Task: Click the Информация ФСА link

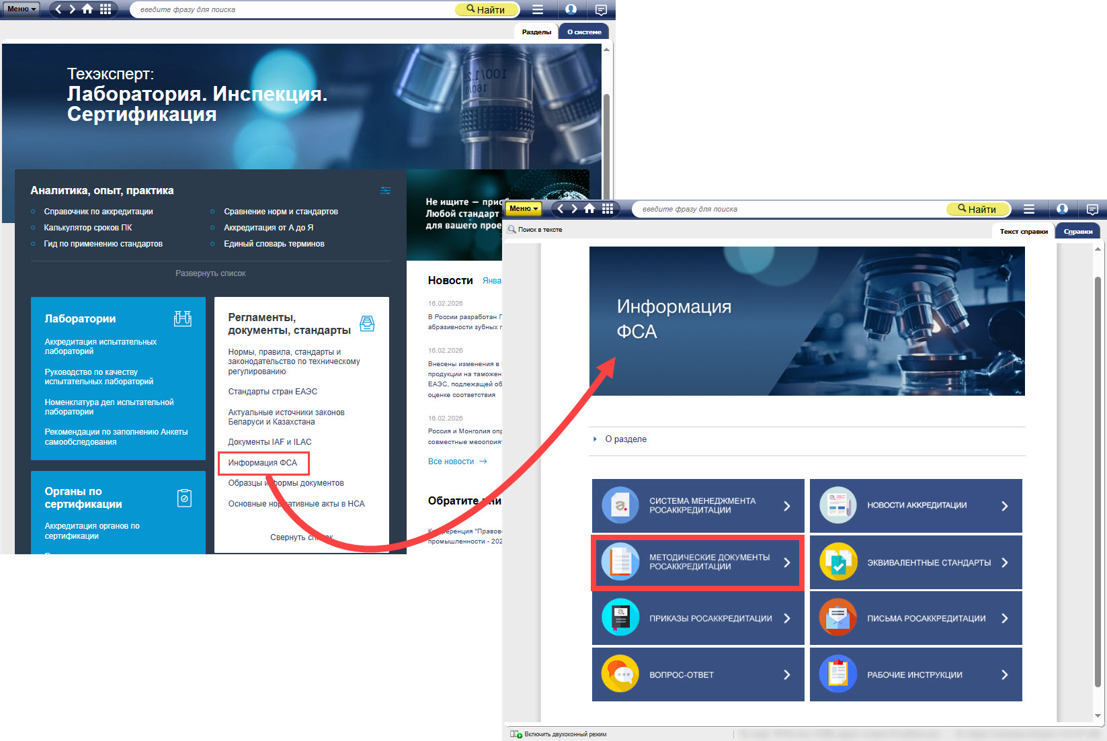Action: [x=263, y=463]
